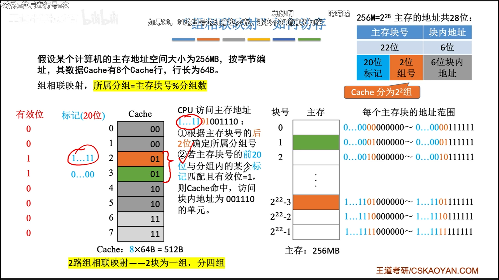Click the orange main memory block 2²²-3

[316, 202]
